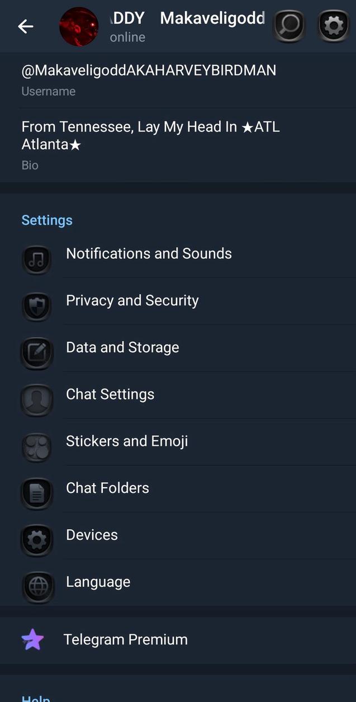Click the Data and Storage pencil icon

pyautogui.click(x=36, y=353)
